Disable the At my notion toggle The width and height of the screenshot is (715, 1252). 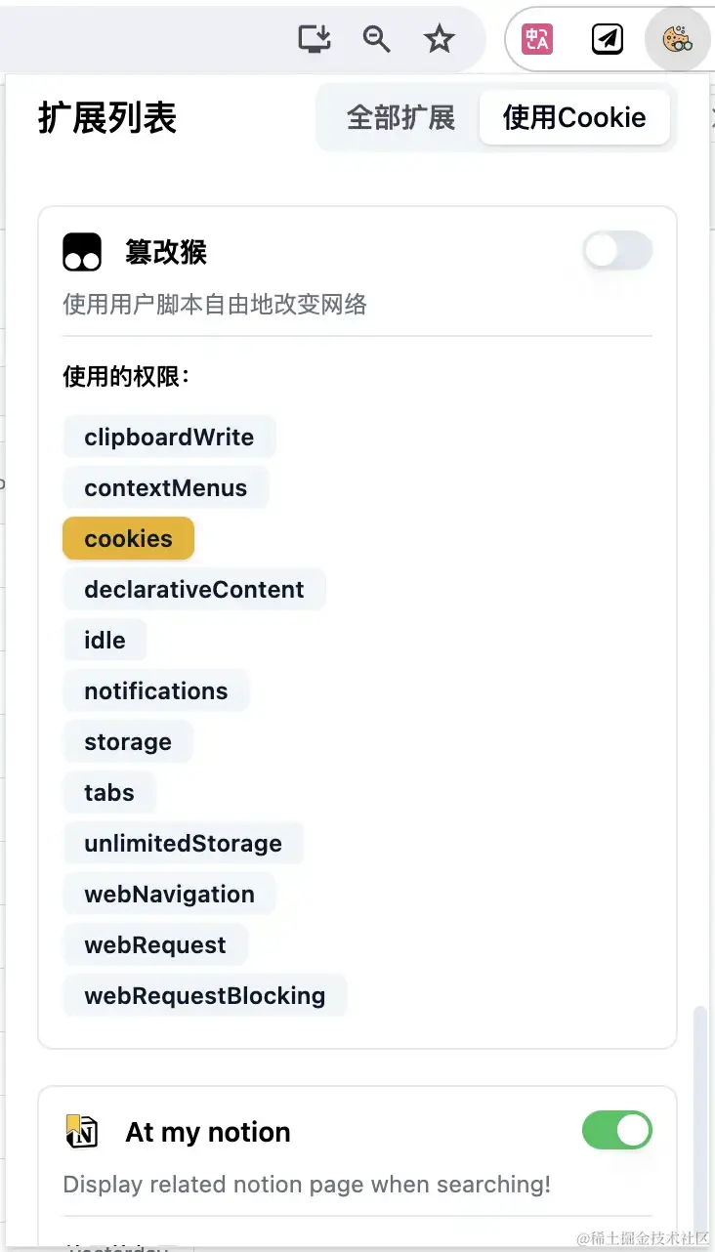[616, 1130]
